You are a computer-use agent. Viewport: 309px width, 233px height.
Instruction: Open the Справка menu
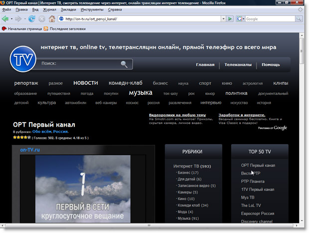click(x=115, y=9)
